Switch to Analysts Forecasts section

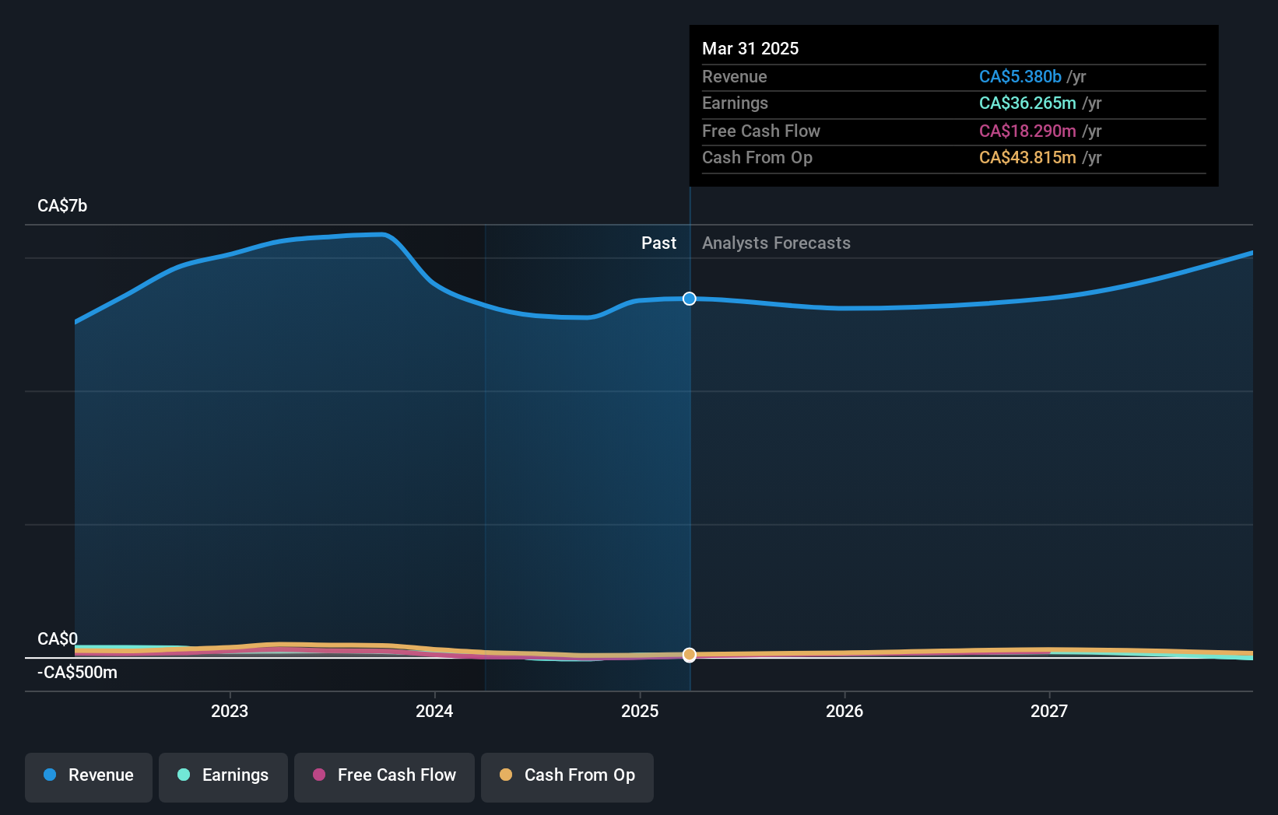[x=775, y=243]
